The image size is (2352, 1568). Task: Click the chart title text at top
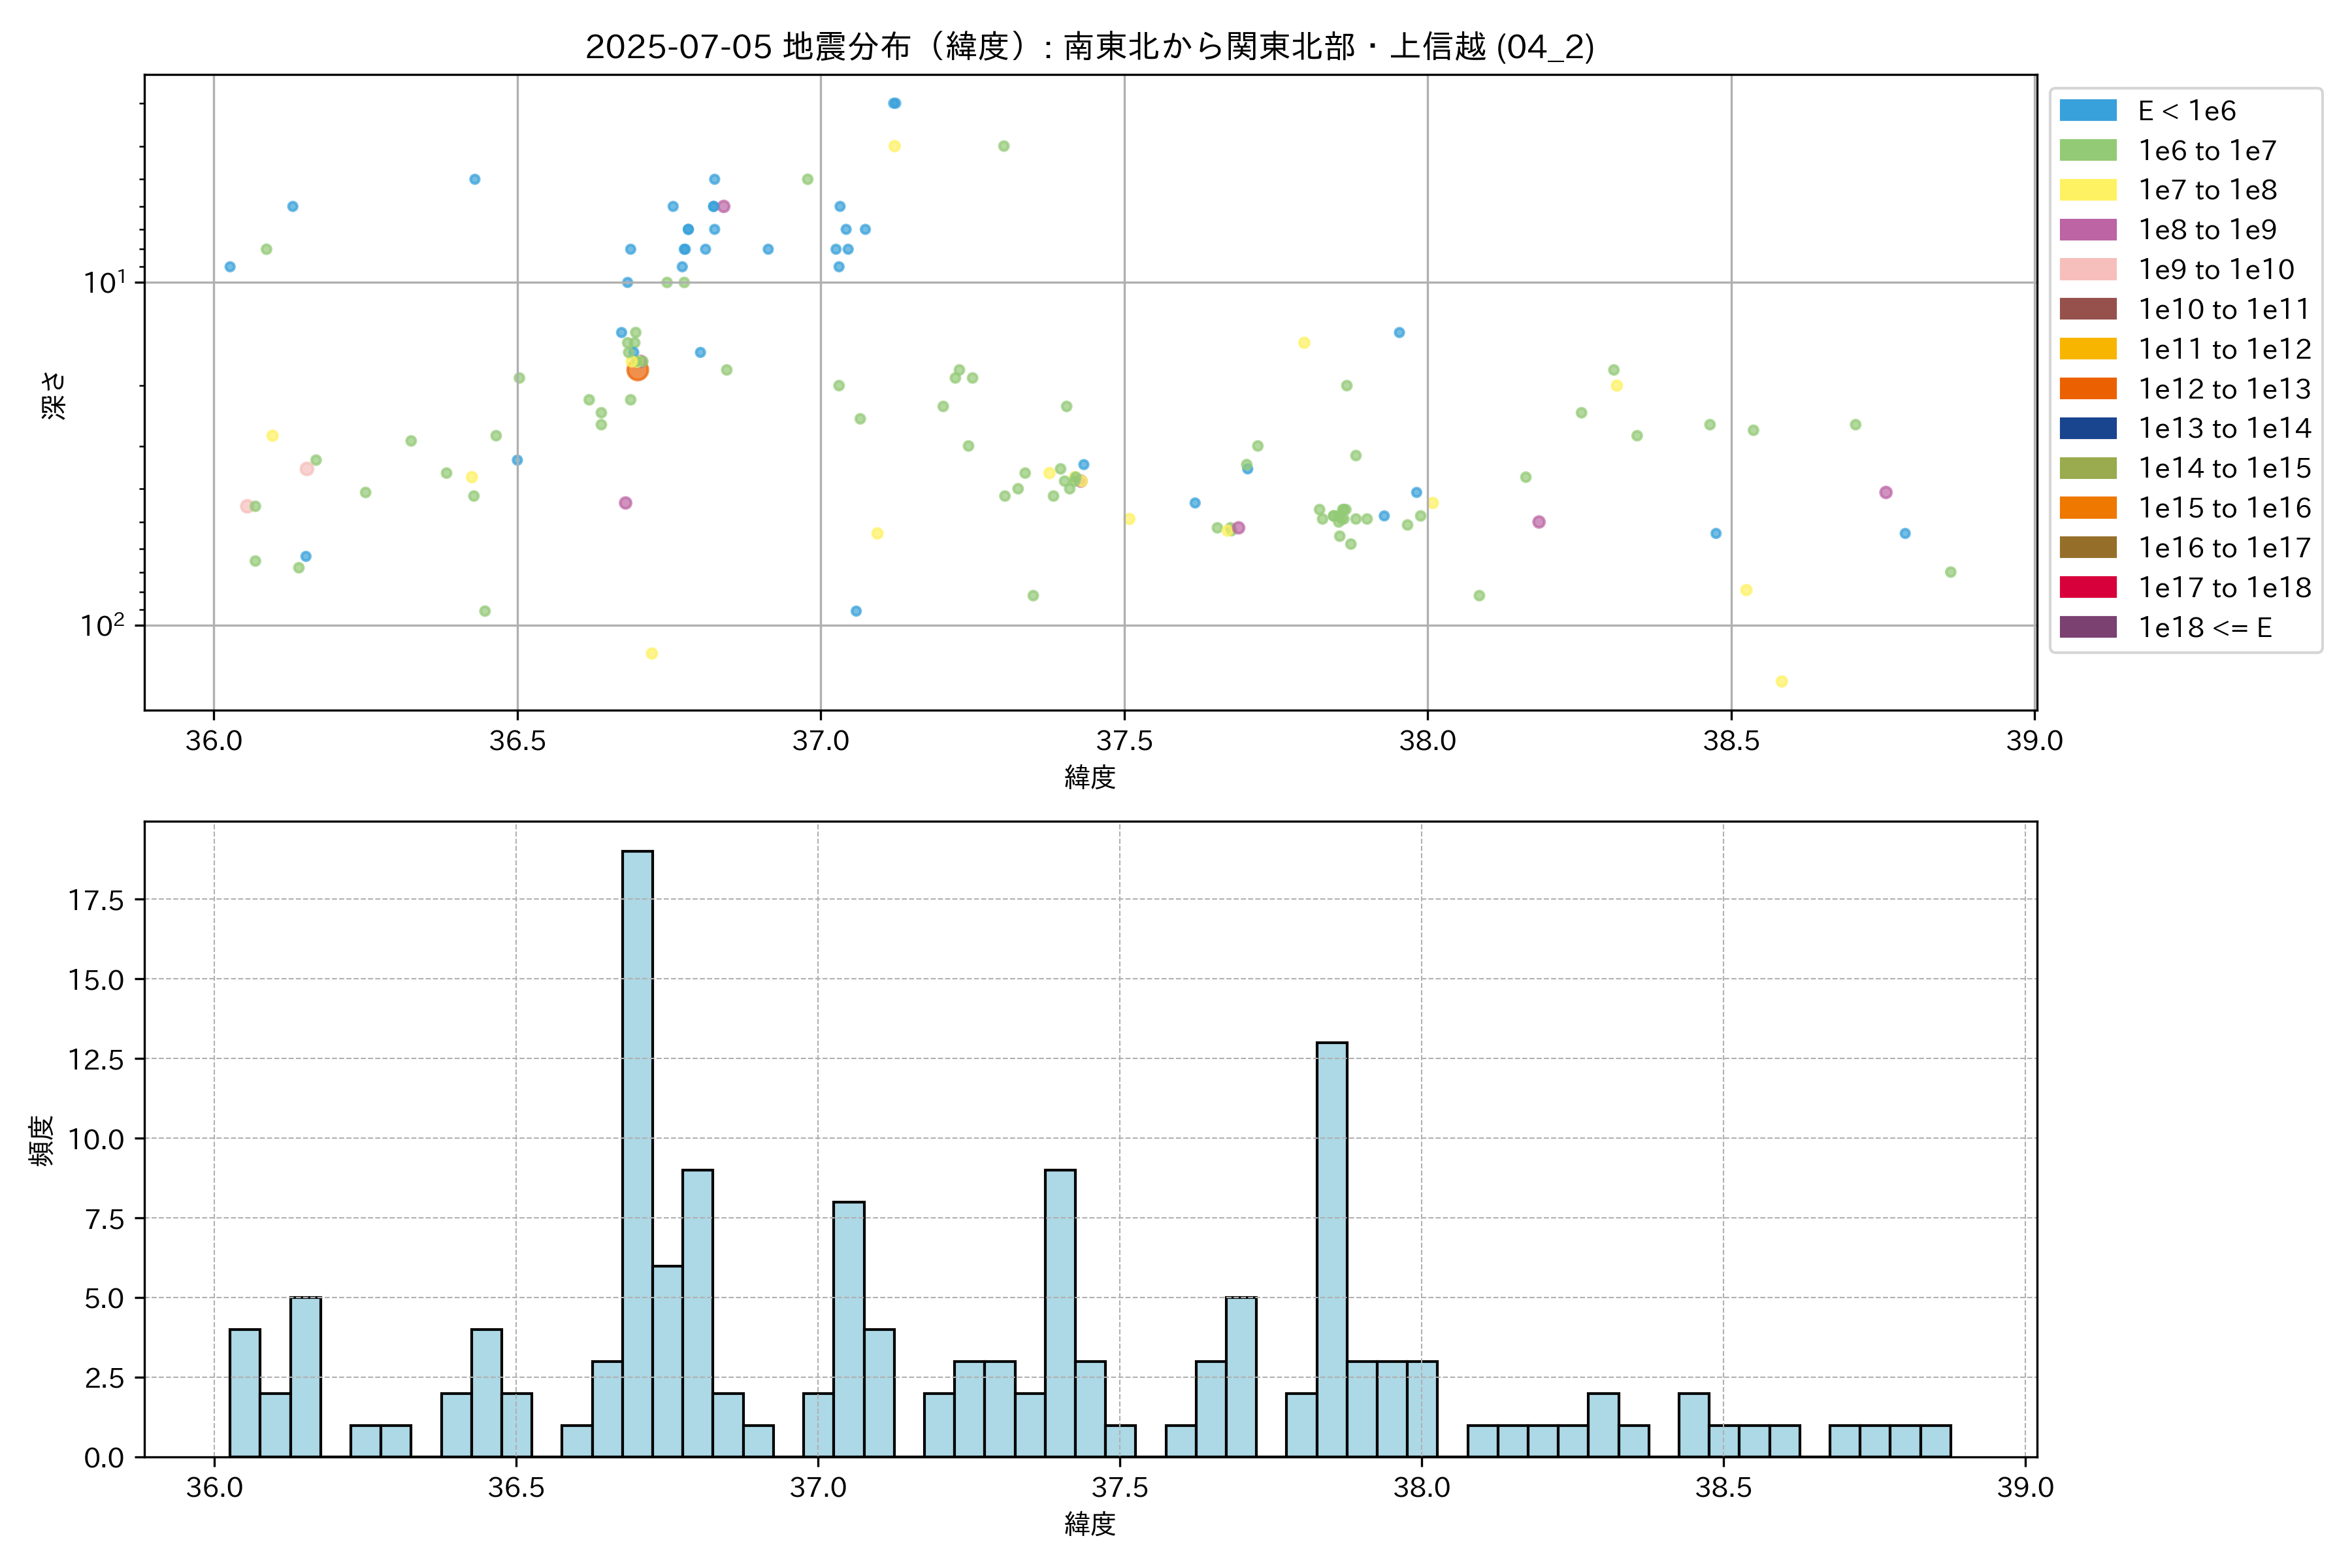click(1089, 47)
